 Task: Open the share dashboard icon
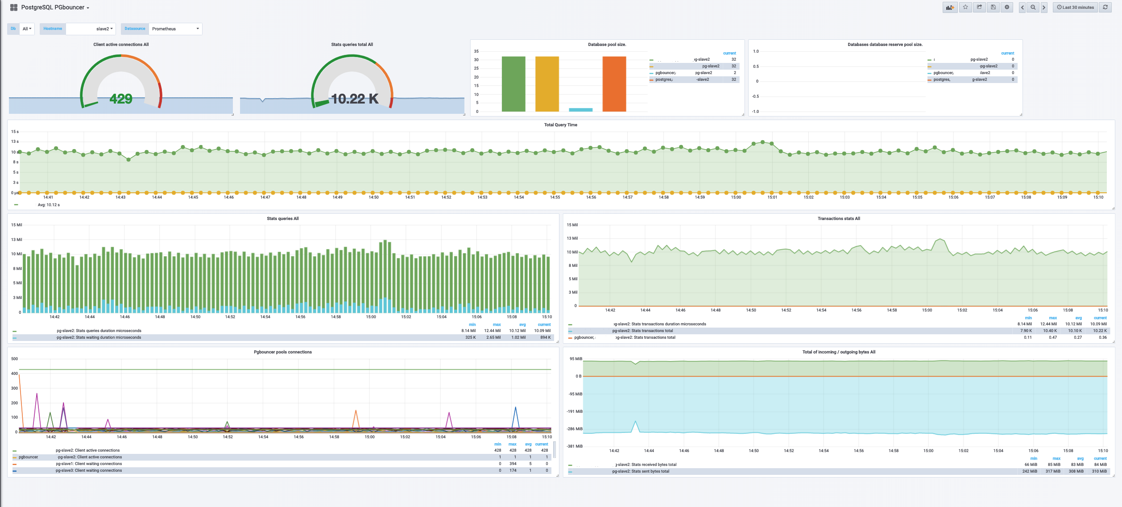[x=979, y=7]
